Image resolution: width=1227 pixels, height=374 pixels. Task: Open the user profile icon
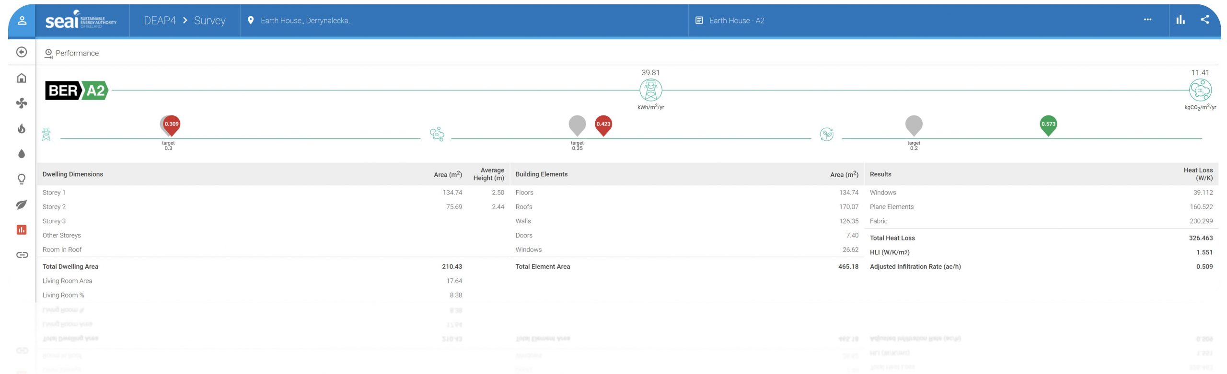pyautogui.click(x=22, y=21)
